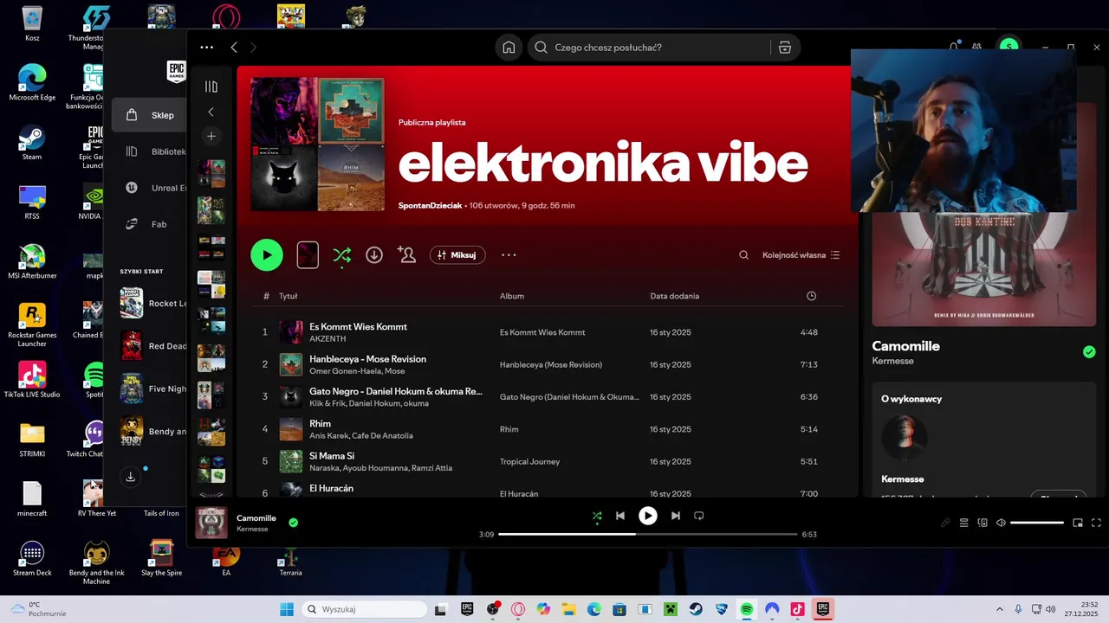The image size is (1109, 623).
Task: Show hidden system tray icons
Action: (x=1000, y=609)
